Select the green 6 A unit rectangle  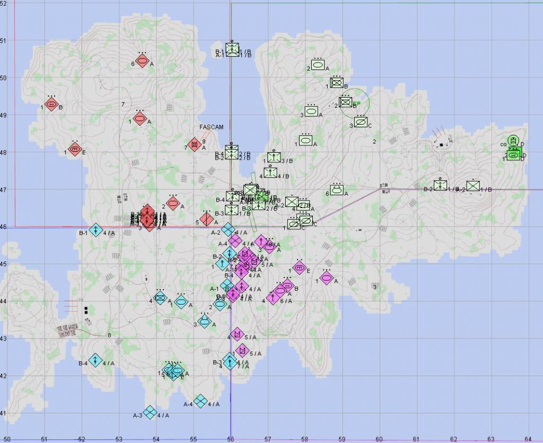click(x=337, y=190)
